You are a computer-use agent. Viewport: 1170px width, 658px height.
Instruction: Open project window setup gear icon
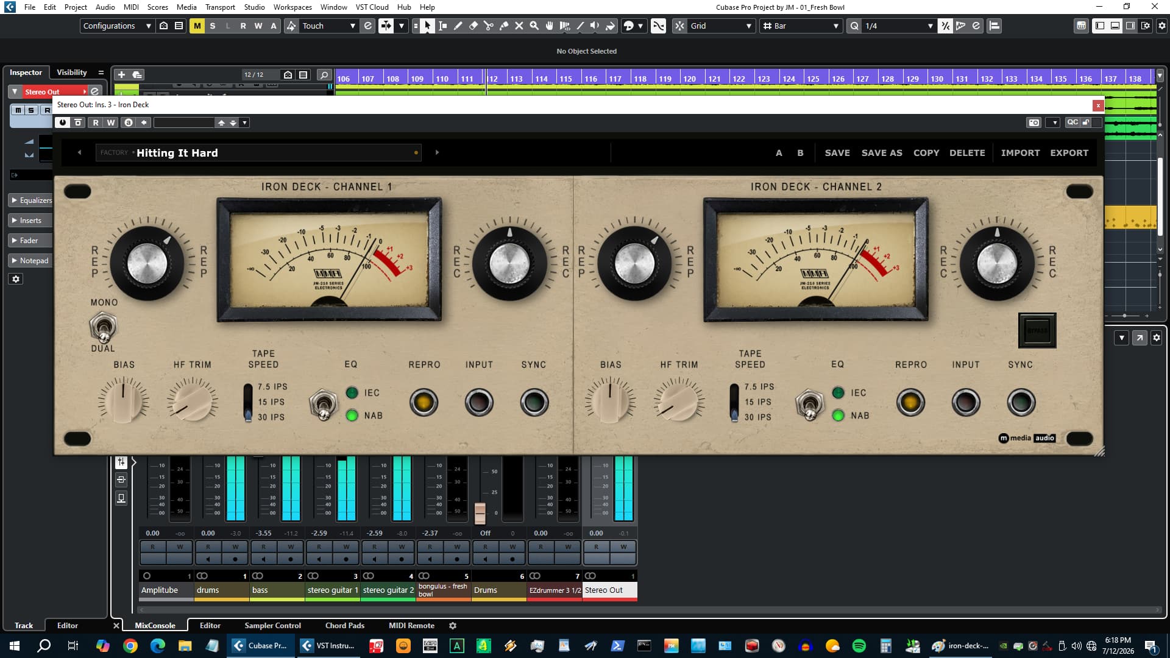(1161, 26)
